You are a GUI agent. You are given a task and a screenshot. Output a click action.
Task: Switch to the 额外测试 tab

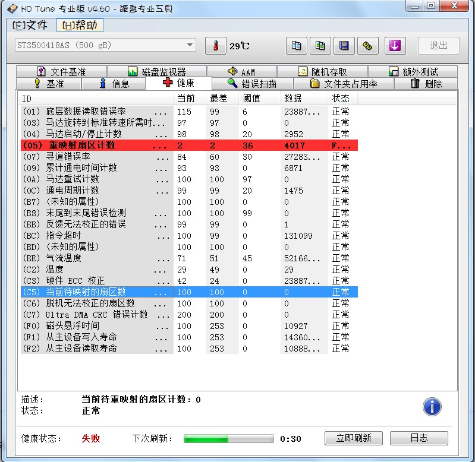pos(413,72)
